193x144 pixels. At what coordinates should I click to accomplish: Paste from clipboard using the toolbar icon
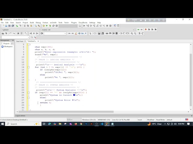pyautogui.click(x=31, y=26)
